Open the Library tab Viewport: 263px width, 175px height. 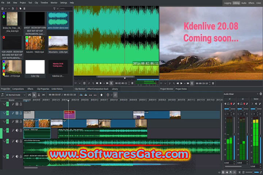115,89
